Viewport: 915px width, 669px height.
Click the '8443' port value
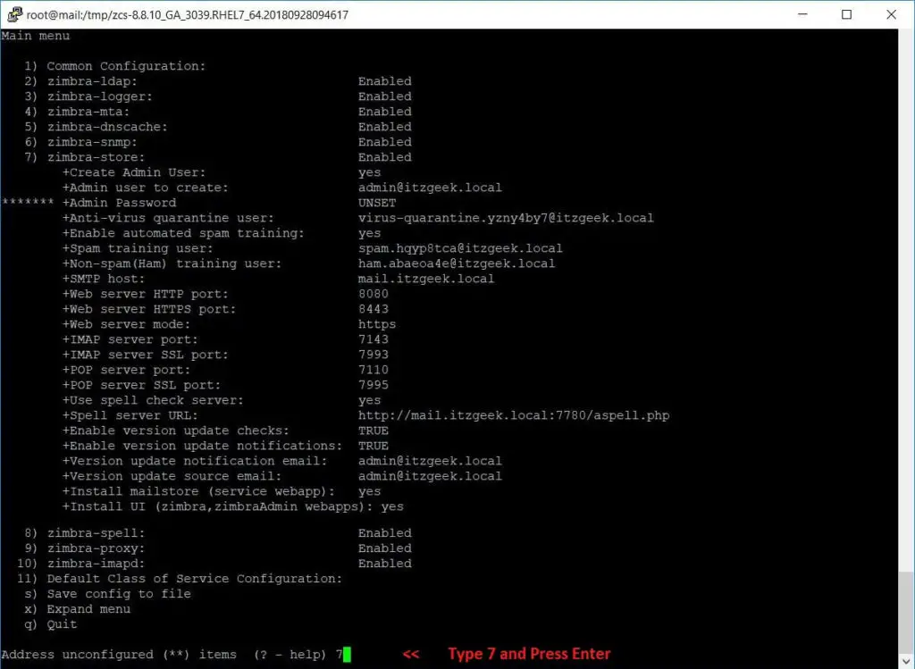click(374, 308)
